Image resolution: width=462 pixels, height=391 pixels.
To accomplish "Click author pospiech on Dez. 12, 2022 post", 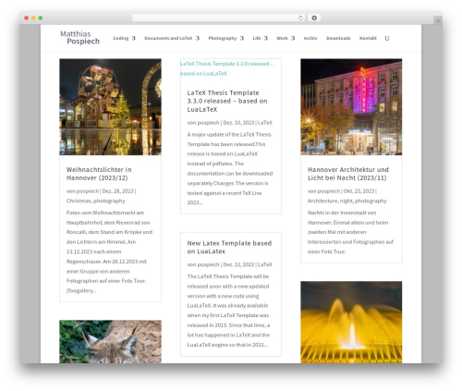I will coord(208,264).
